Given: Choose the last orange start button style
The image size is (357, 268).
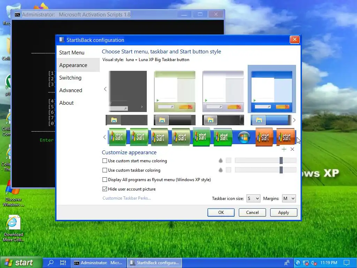Looking at the screenshot, I should coord(286,137).
